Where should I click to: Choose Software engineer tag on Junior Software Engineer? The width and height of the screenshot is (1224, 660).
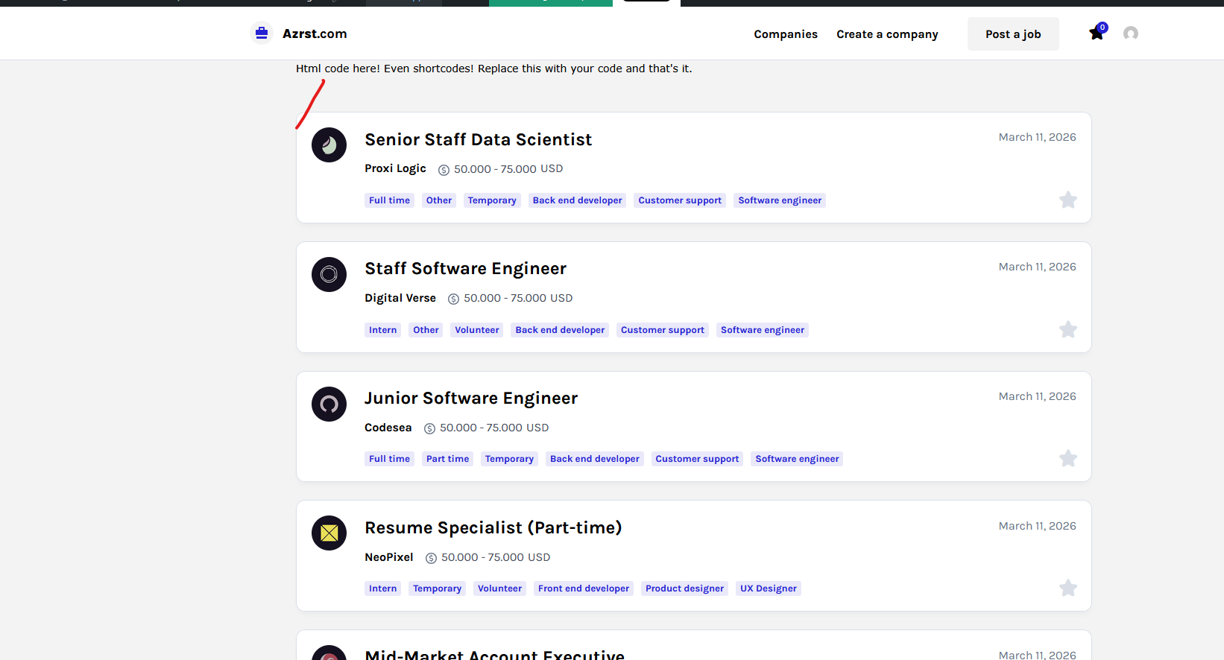tap(797, 459)
